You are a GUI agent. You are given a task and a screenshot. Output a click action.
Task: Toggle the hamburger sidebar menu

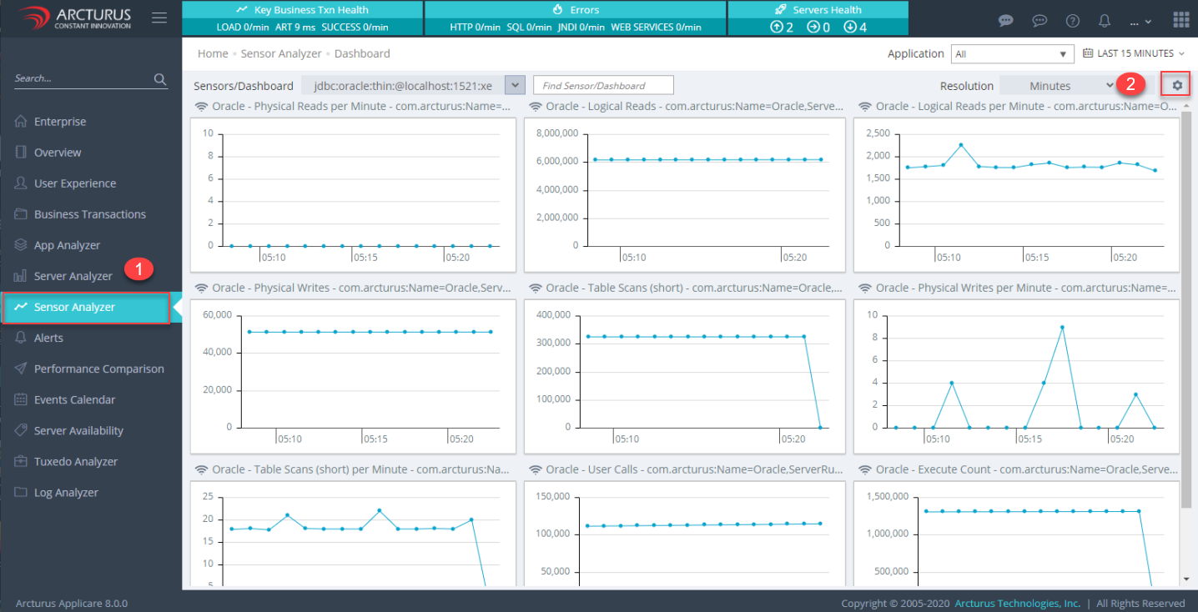(159, 18)
